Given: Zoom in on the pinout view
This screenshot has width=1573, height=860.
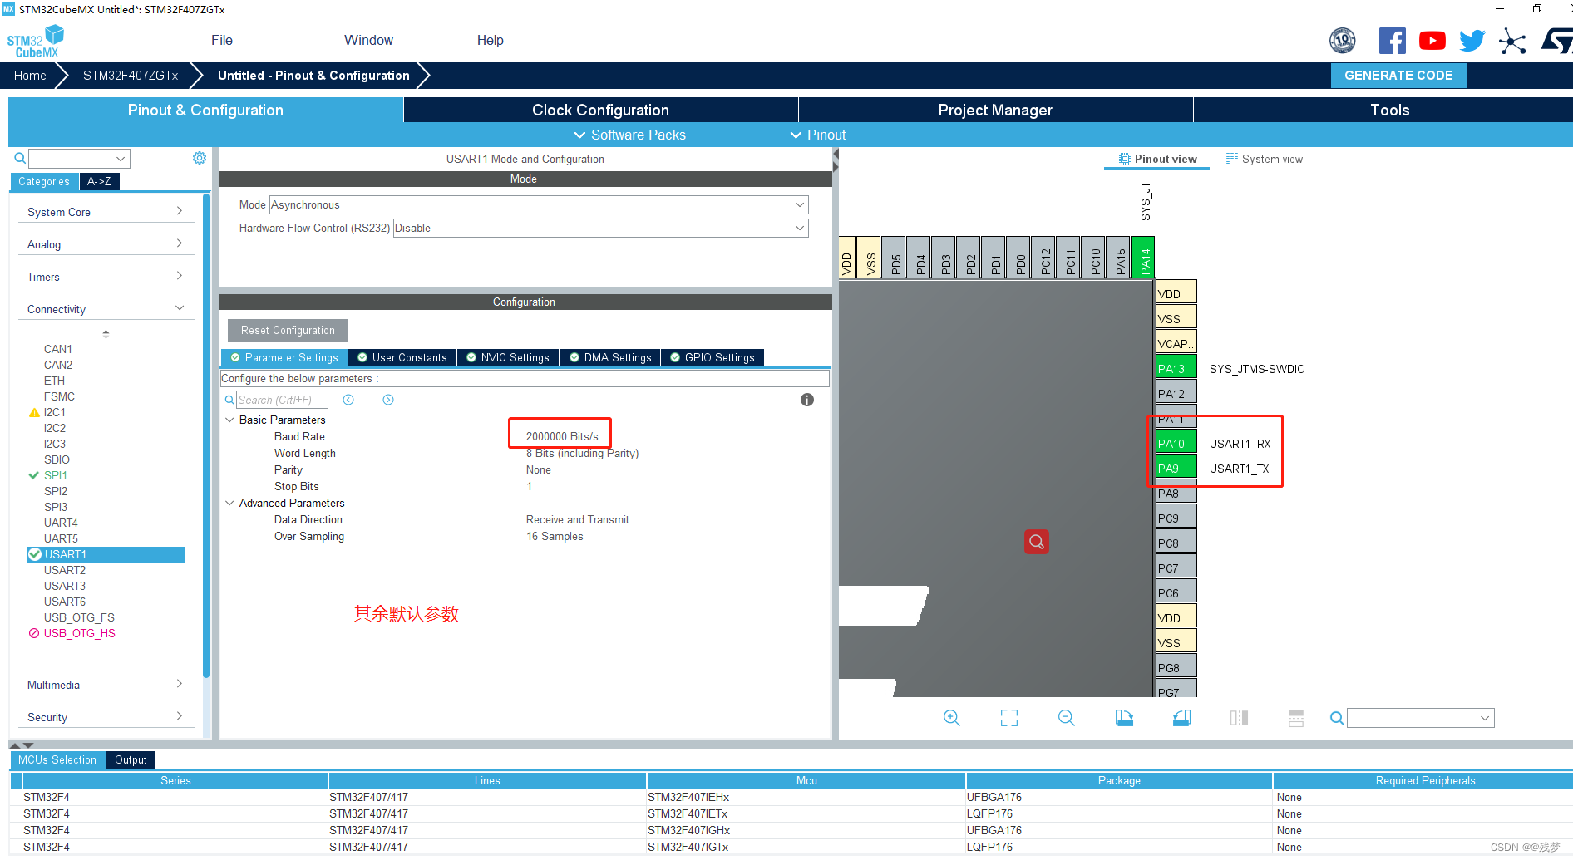Looking at the screenshot, I should [x=952, y=718].
